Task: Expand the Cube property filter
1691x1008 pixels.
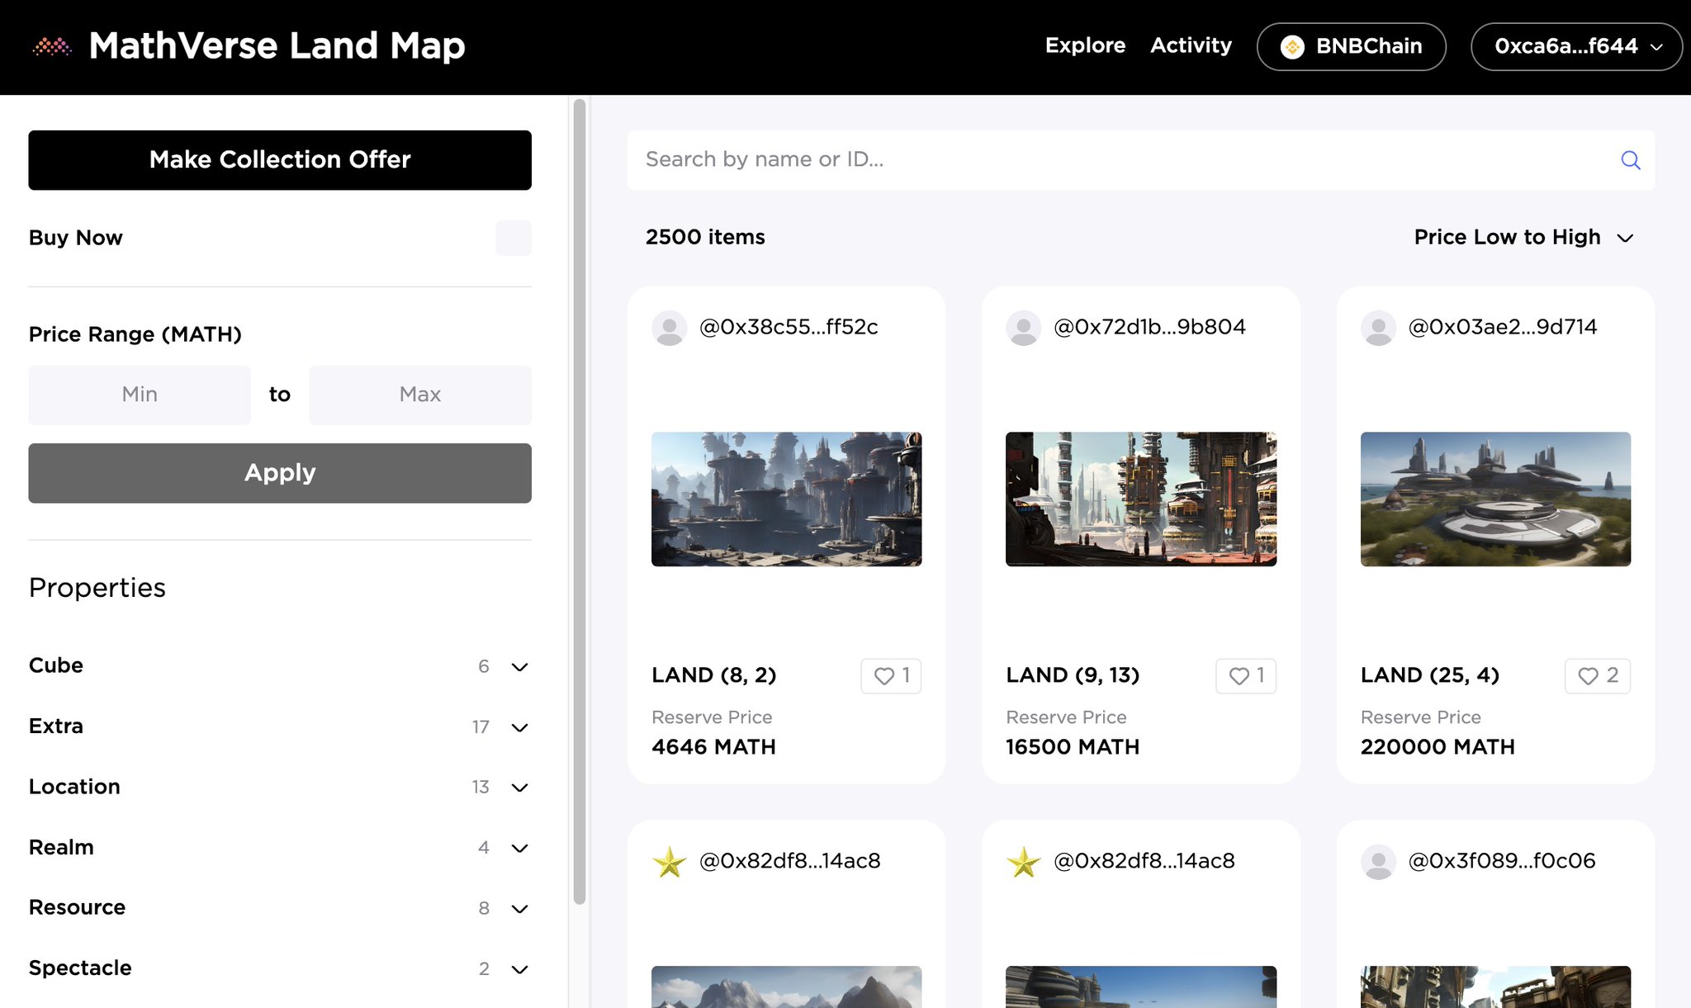Action: 519,667
